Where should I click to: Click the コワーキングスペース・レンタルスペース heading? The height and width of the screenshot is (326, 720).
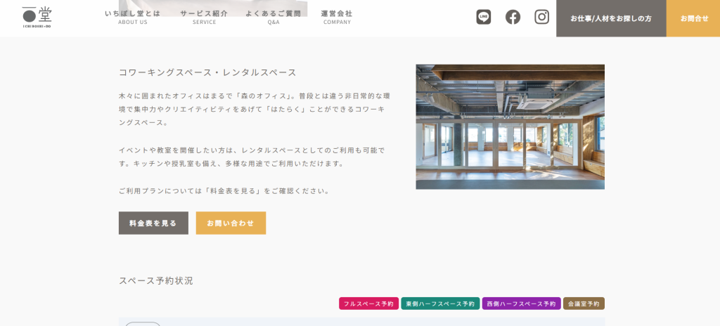tap(207, 72)
